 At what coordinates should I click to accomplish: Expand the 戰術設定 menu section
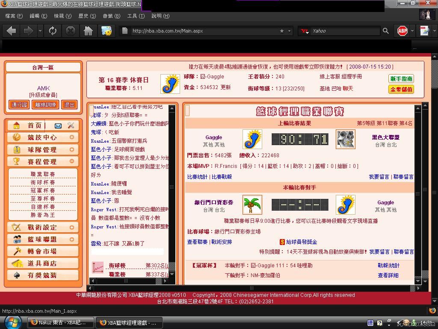72,227
